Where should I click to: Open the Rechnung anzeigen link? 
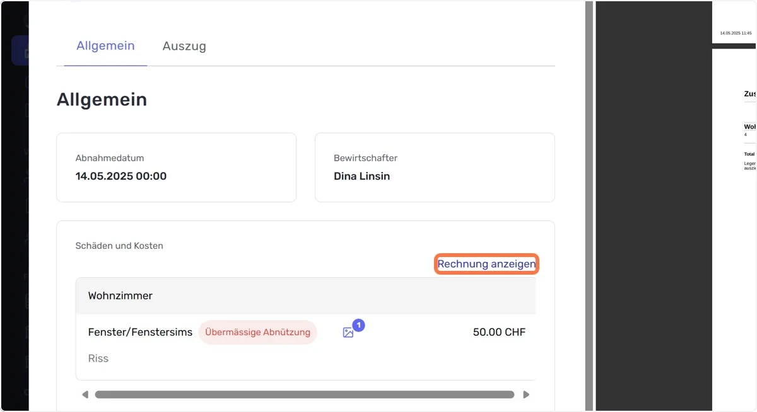486,264
